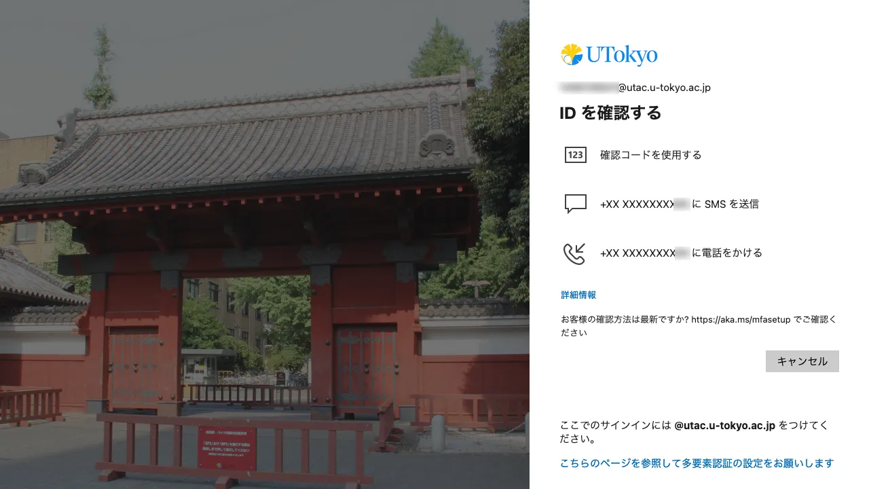
Task: Select 確認コードを使用する option
Action: tap(650, 155)
